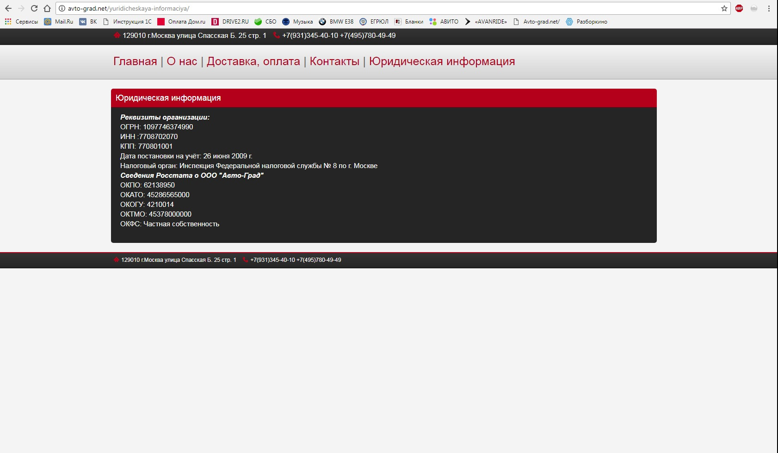The height and width of the screenshot is (453, 778).
Task: Open the Доставка, оплата page
Action: [x=253, y=61]
